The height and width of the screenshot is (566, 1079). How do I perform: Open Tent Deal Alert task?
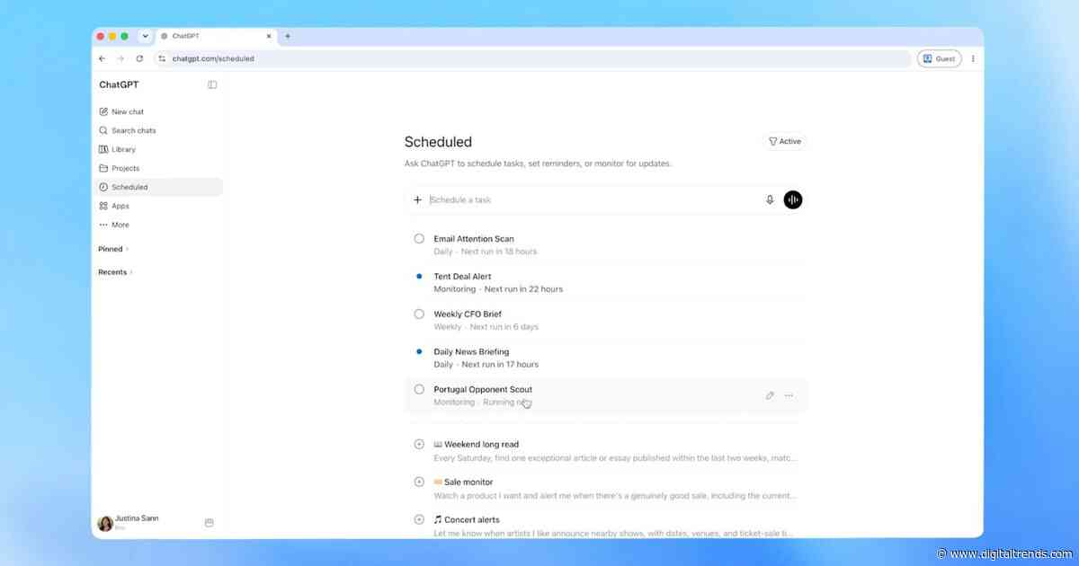(606, 283)
